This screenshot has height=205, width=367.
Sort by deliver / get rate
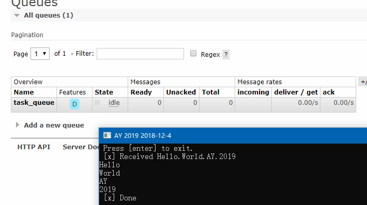tap(296, 92)
